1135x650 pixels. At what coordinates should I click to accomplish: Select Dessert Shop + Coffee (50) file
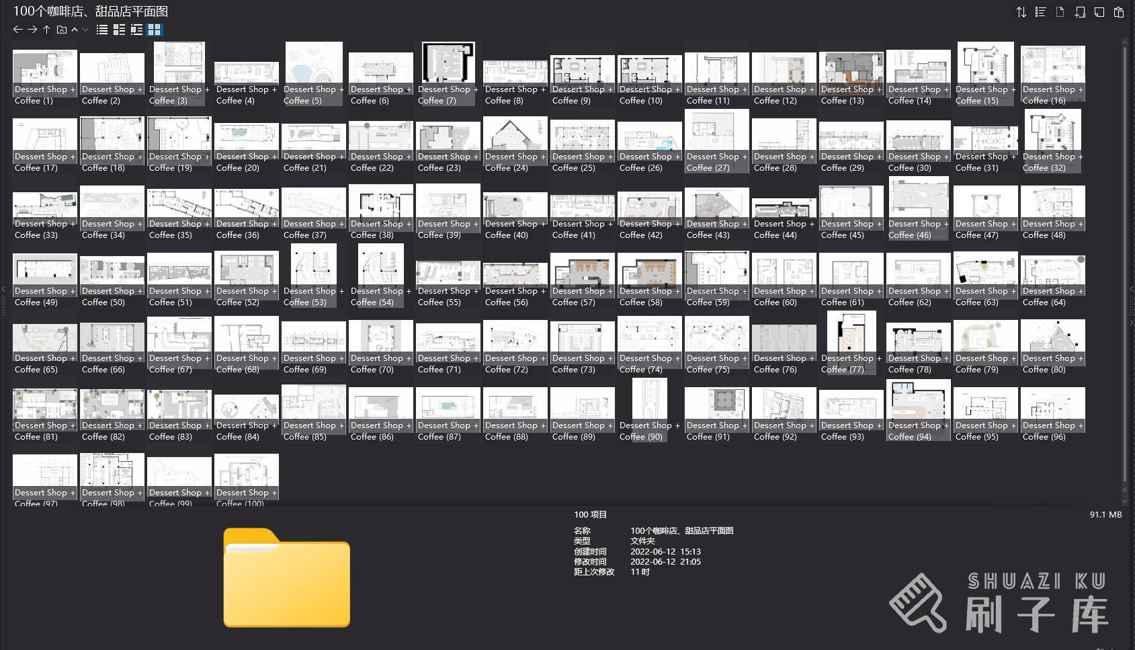click(x=112, y=272)
